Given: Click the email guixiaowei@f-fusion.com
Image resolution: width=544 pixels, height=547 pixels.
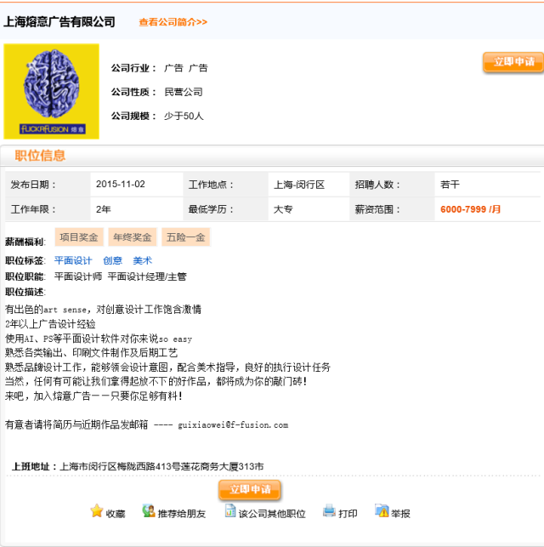Looking at the screenshot, I should pyautogui.click(x=233, y=424).
